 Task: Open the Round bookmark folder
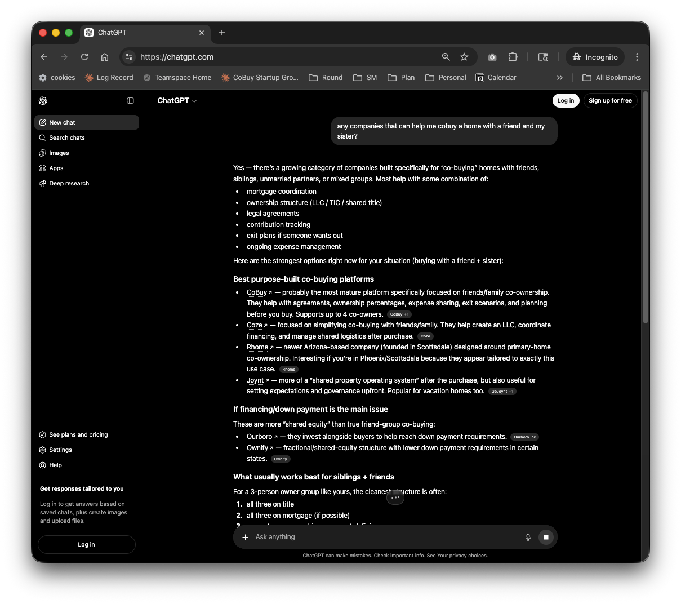click(326, 78)
